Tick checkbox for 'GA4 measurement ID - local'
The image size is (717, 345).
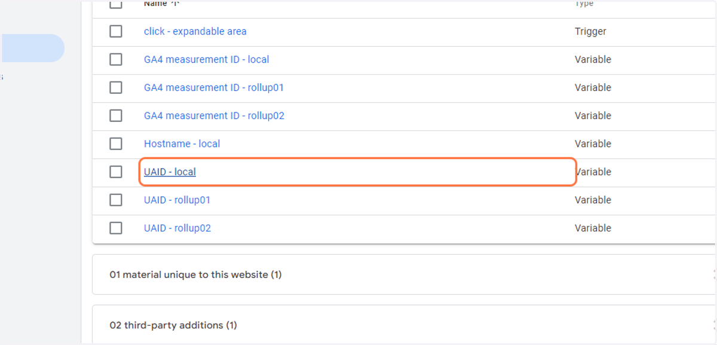click(x=116, y=59)
